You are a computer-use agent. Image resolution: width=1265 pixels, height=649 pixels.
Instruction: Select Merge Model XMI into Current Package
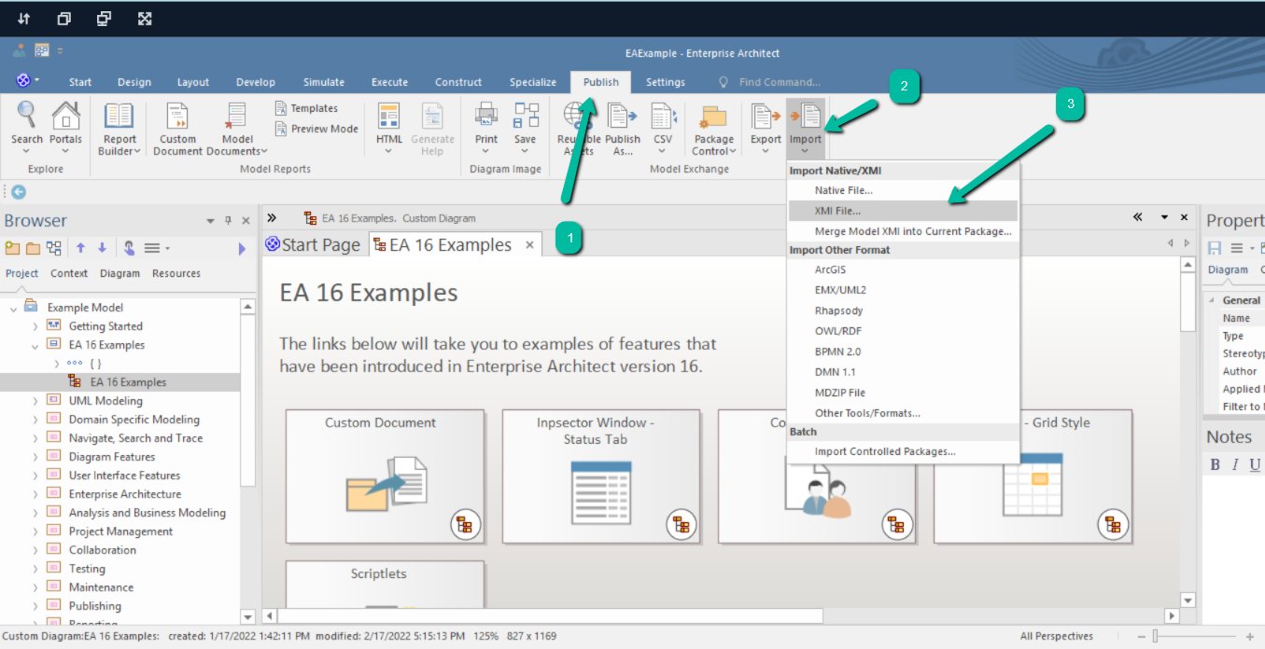point(904,231)
